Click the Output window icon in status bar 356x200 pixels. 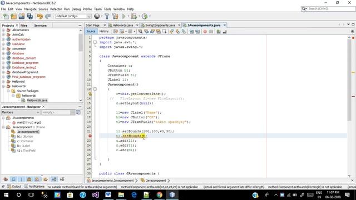pyautogui.click(x=9, y=187)
